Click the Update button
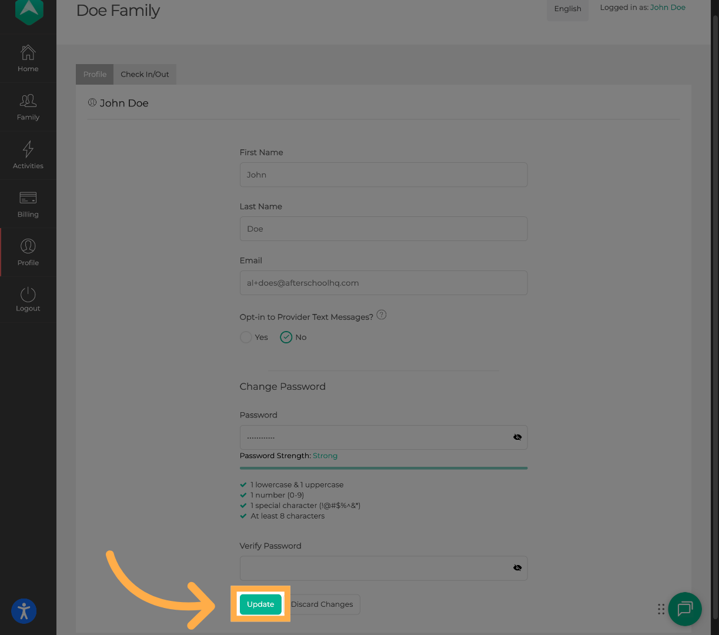Screen dimensions: 719x635 click(x=260, y=604)
